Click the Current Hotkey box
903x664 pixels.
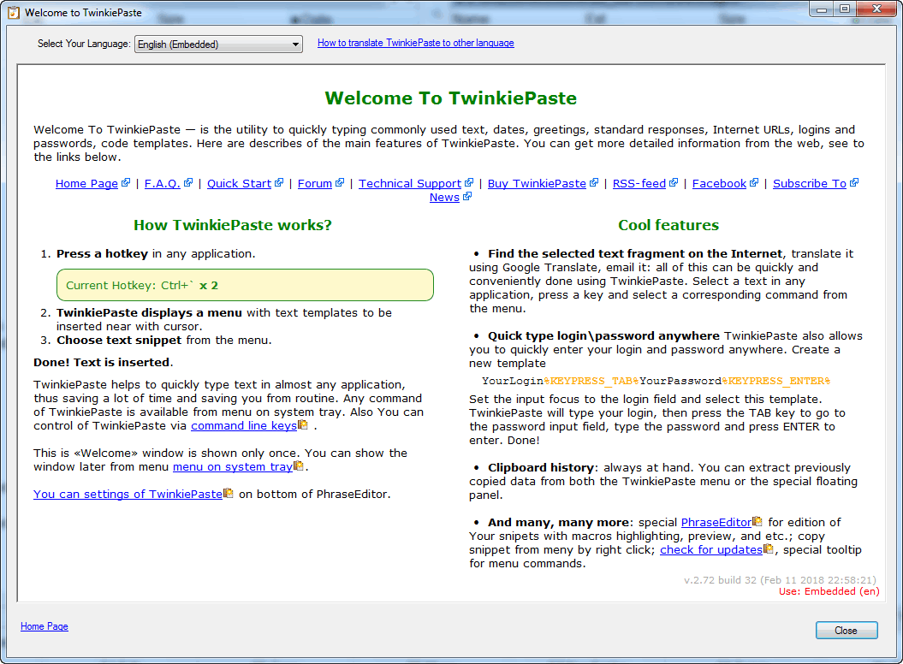pyautogui.click(x=246, y=285)
